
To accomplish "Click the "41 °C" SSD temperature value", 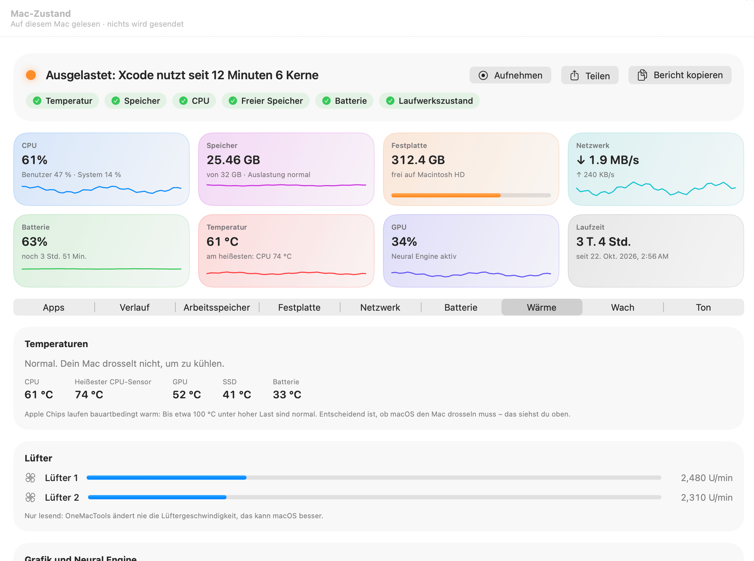I will pos(237,395).
